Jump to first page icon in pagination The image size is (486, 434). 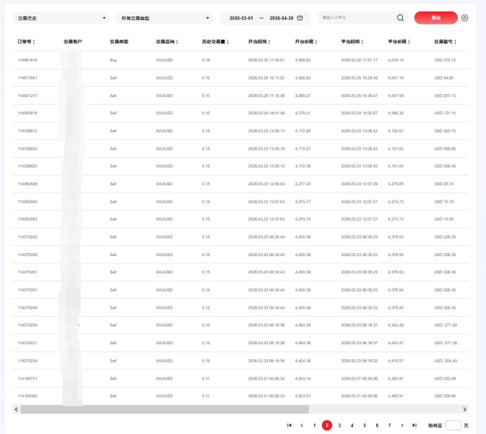(289, 425)
